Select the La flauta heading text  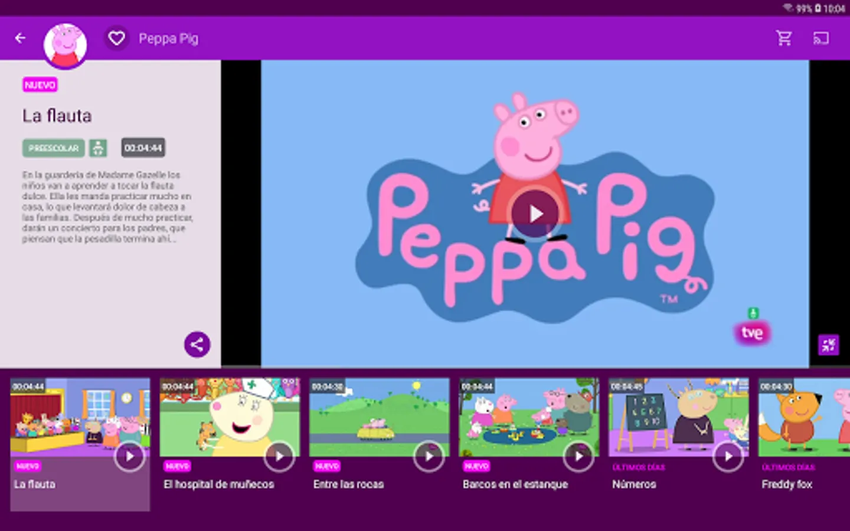[57, 116]
